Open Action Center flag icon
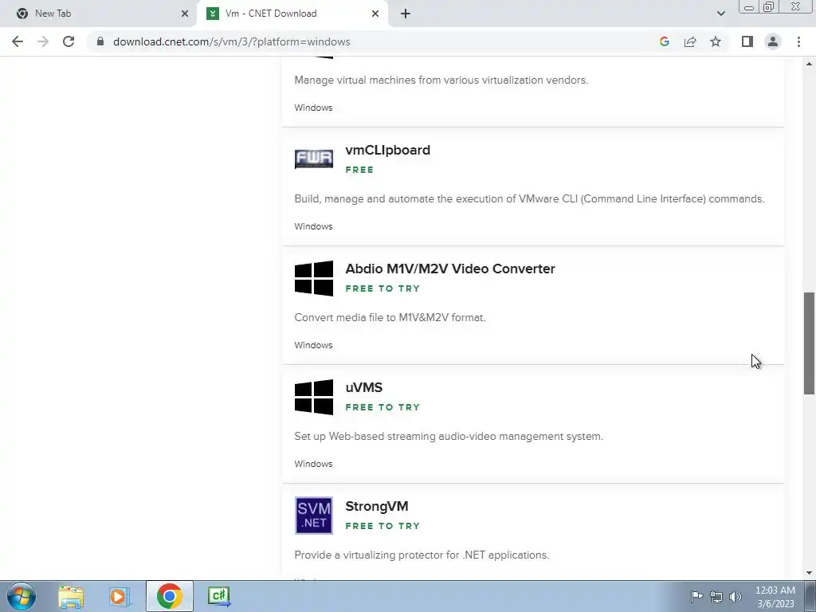The image size is (816, 612). (x=696, y=596)
